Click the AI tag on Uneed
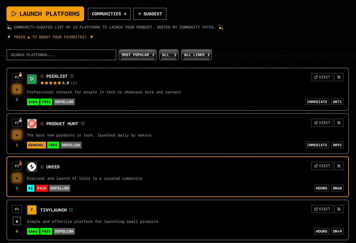 pyautogui.click(x=31, y=188)
